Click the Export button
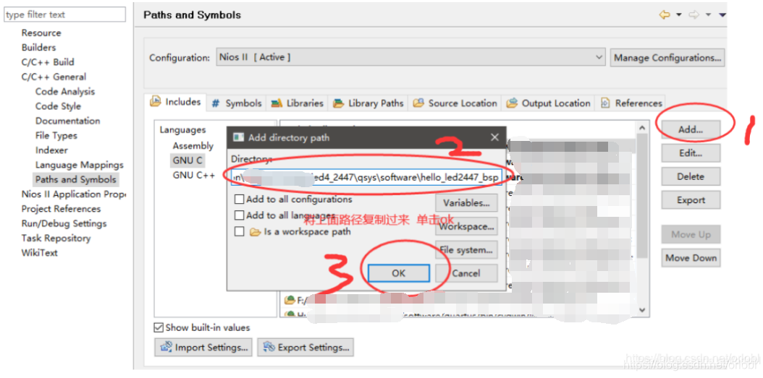 [691, 200]
